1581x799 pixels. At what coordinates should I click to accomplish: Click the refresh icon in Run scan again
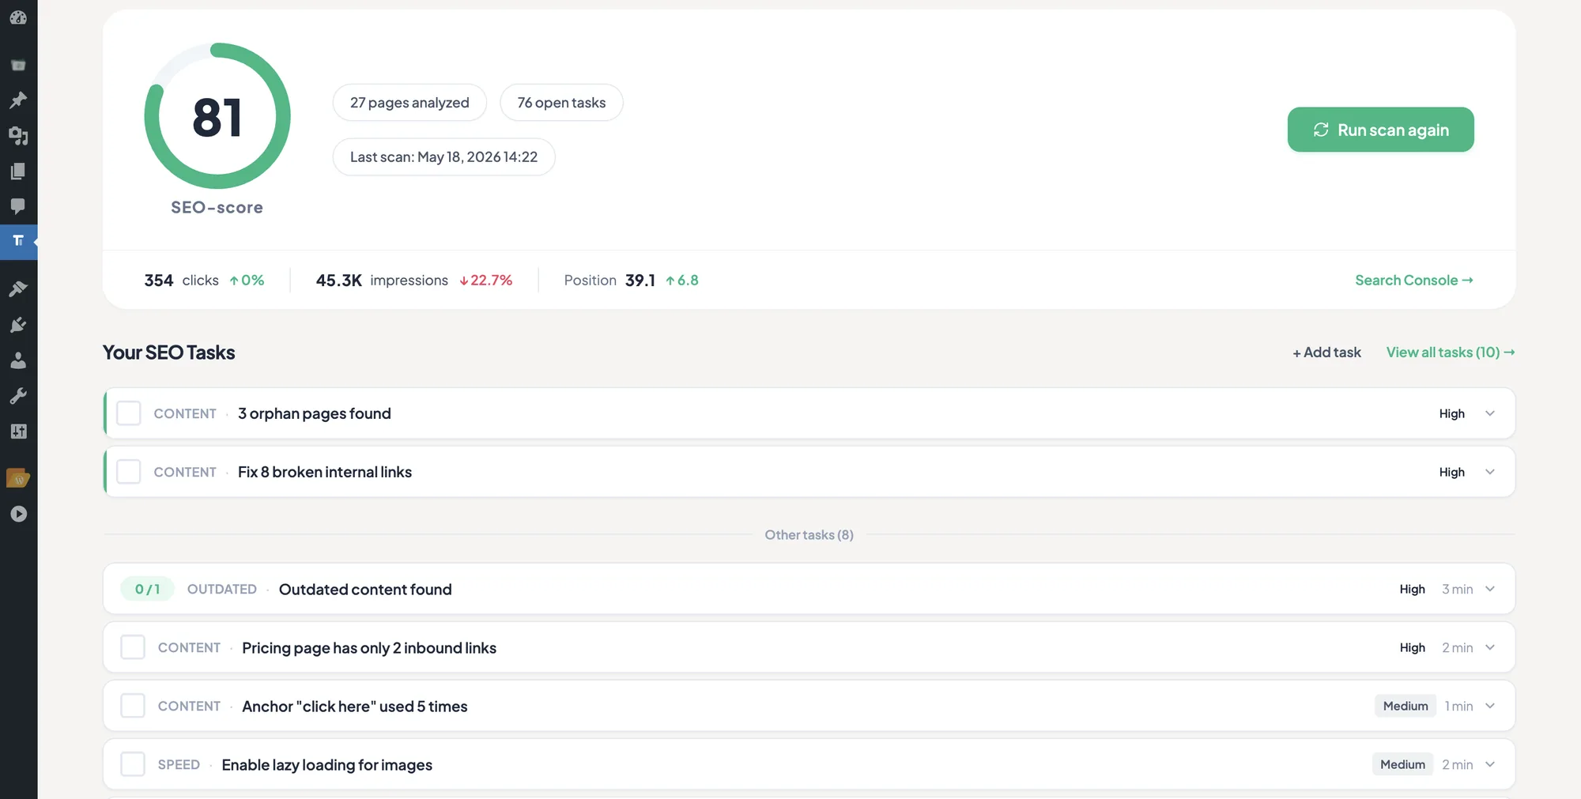(x=1321, y=130)
